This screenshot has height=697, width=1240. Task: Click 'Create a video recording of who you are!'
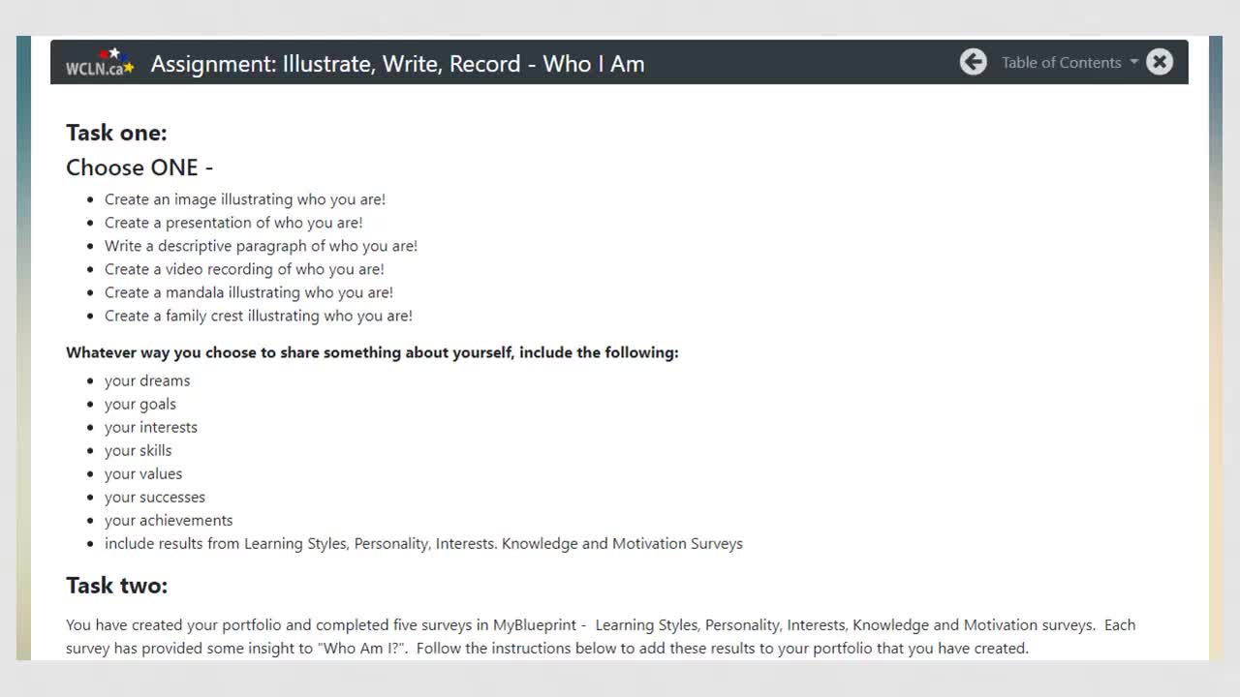coord(244,269)
